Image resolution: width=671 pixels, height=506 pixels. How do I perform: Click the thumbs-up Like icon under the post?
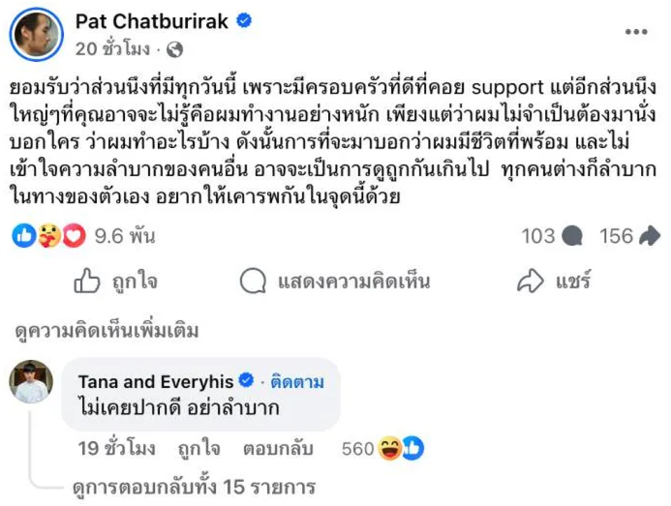(88, 282)
